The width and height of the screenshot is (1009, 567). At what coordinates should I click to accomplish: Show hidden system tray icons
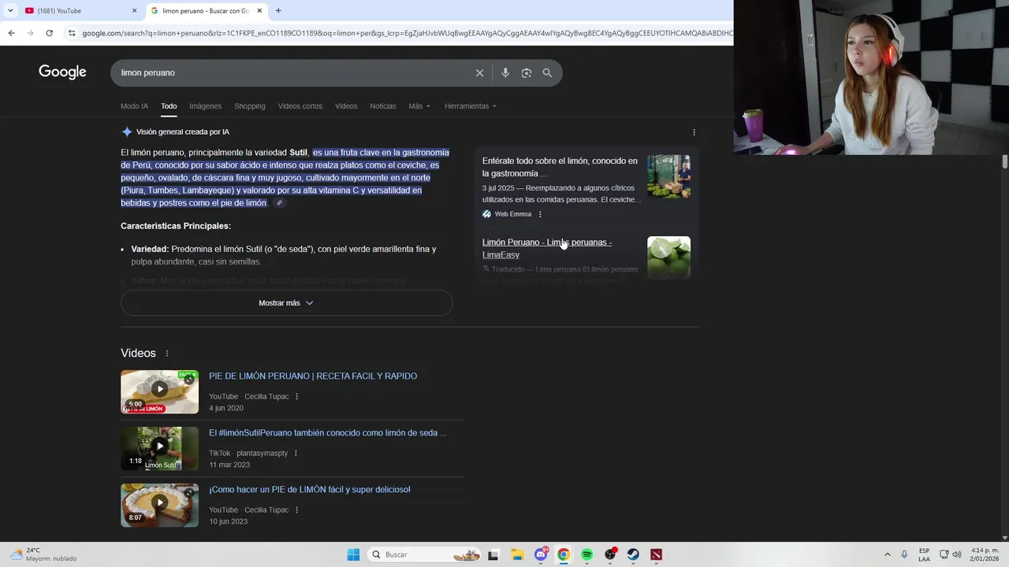click(887, 554)
